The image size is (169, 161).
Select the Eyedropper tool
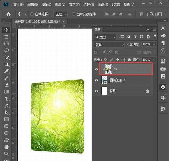point(6,71)
